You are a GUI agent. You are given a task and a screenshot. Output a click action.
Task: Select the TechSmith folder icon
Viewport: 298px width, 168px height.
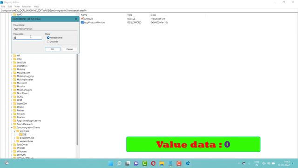coord(15,145)
